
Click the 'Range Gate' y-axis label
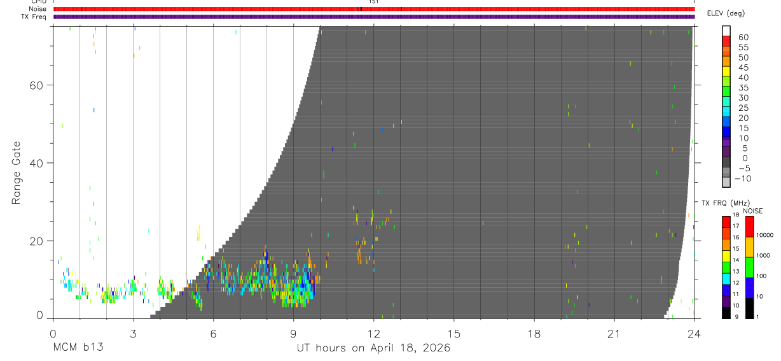(x=16, y=173)
